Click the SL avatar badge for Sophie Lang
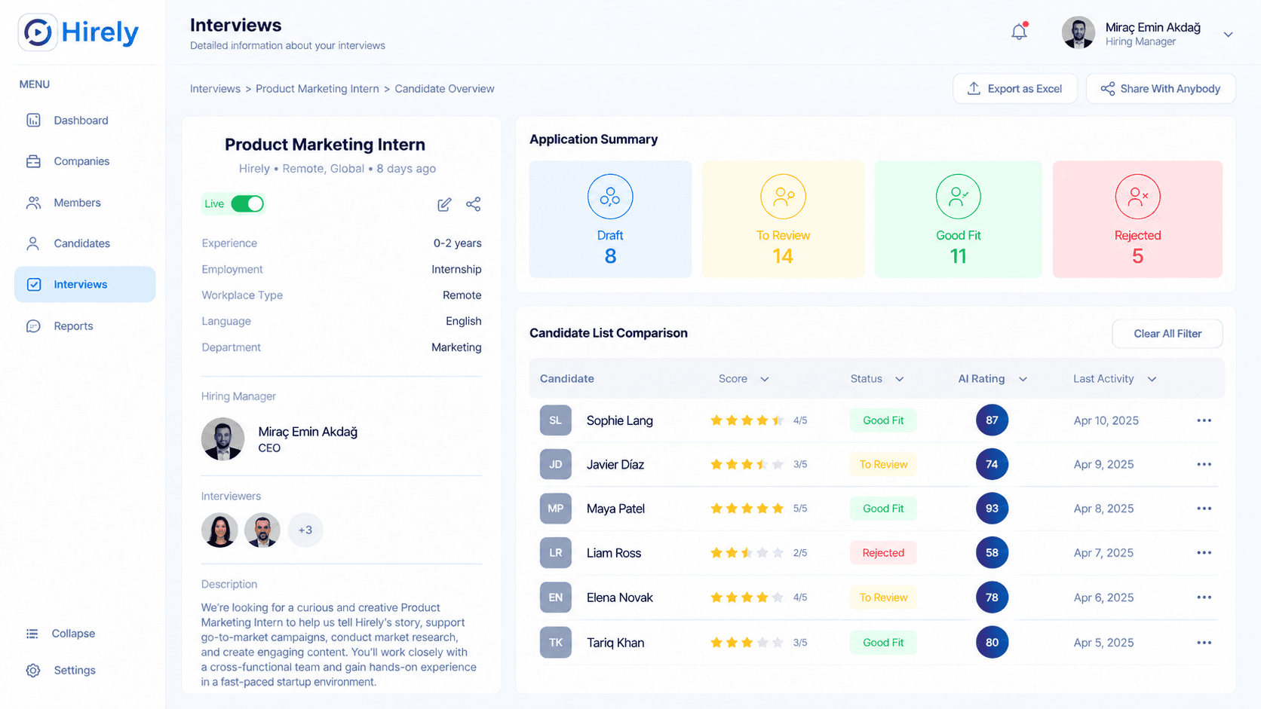 pyautogui.click(x=555, y=420)
